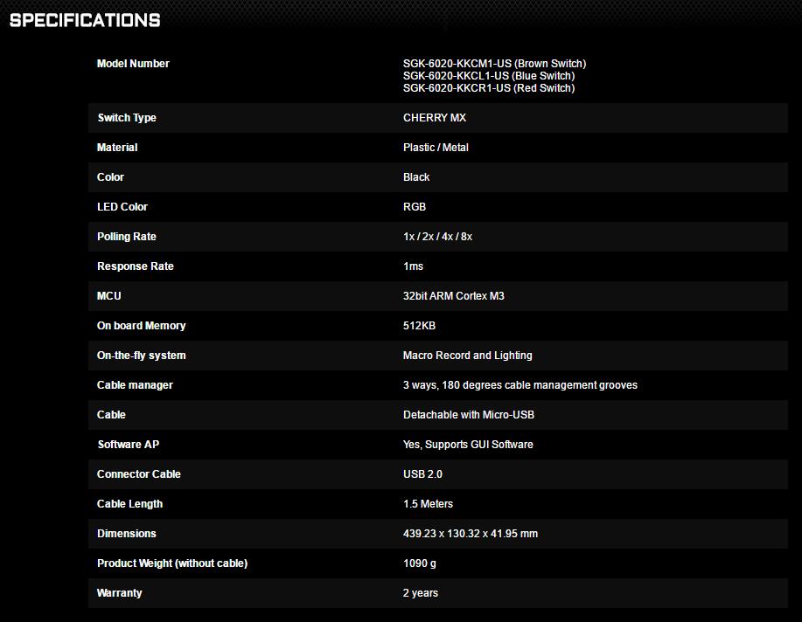Click the Plastic / Metal material value
The image size is (802, 622).
click(436, 148)
